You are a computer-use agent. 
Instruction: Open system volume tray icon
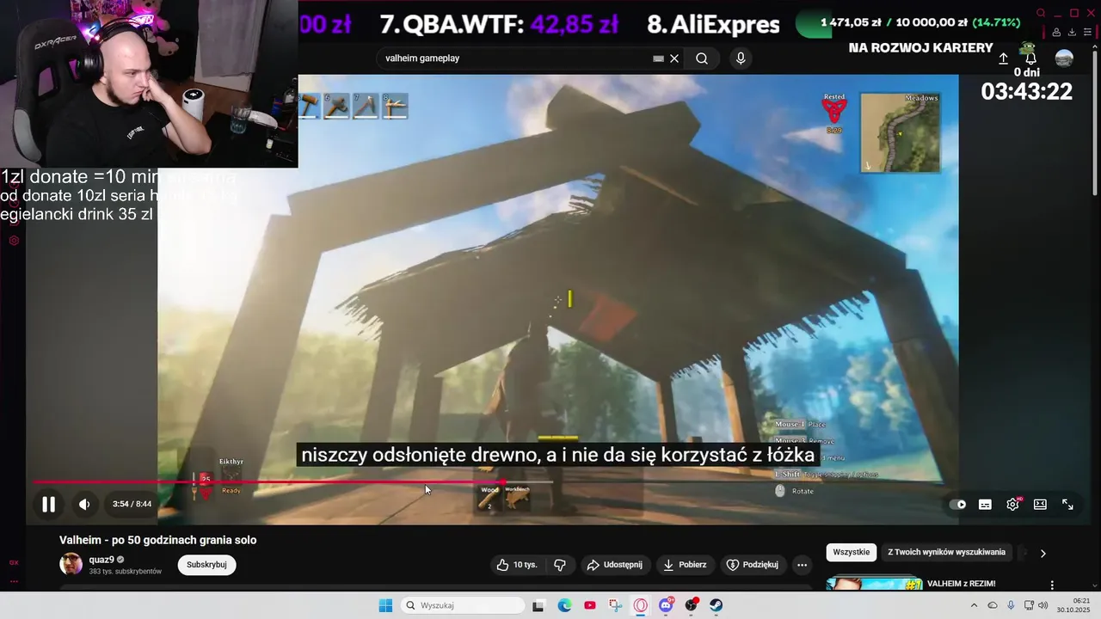[x=1043, y=605]
